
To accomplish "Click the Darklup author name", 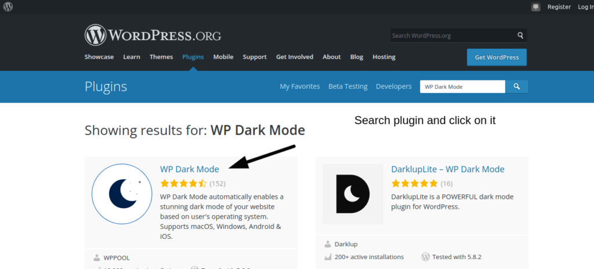I will tap(346, 245).
